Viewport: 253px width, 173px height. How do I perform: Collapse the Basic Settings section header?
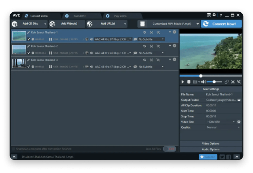pyautogui.click(x=211, y=89)
